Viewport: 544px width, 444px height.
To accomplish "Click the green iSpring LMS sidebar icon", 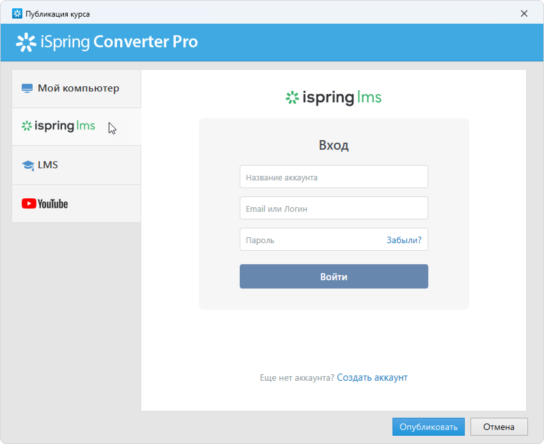I will coord(27,126).
